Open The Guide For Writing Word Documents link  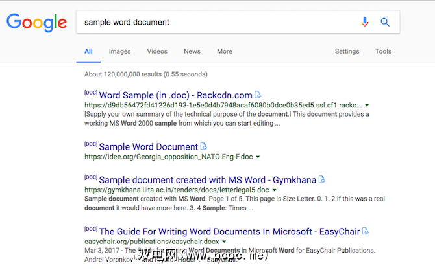tap(230, 231)
